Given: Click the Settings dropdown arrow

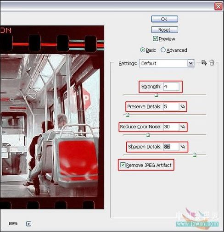Looking at the screenshot, I should 190,63.
